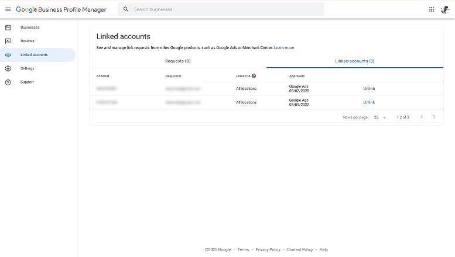Click the Settings gear icon
Screen dimensions: 455x257
(8, 68)
